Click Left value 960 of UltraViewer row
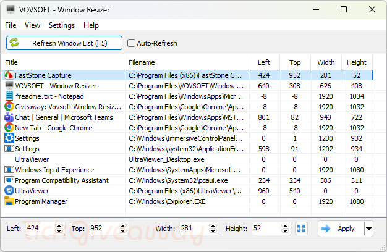Screen dimensions: 387x252 (x=263, y=191)
